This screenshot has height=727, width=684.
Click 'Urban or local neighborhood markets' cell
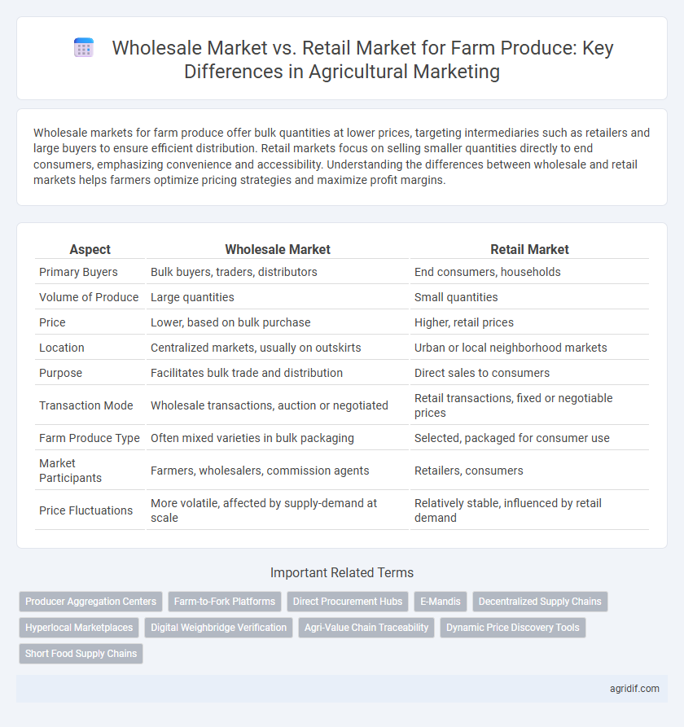click(x=511, y=348)
